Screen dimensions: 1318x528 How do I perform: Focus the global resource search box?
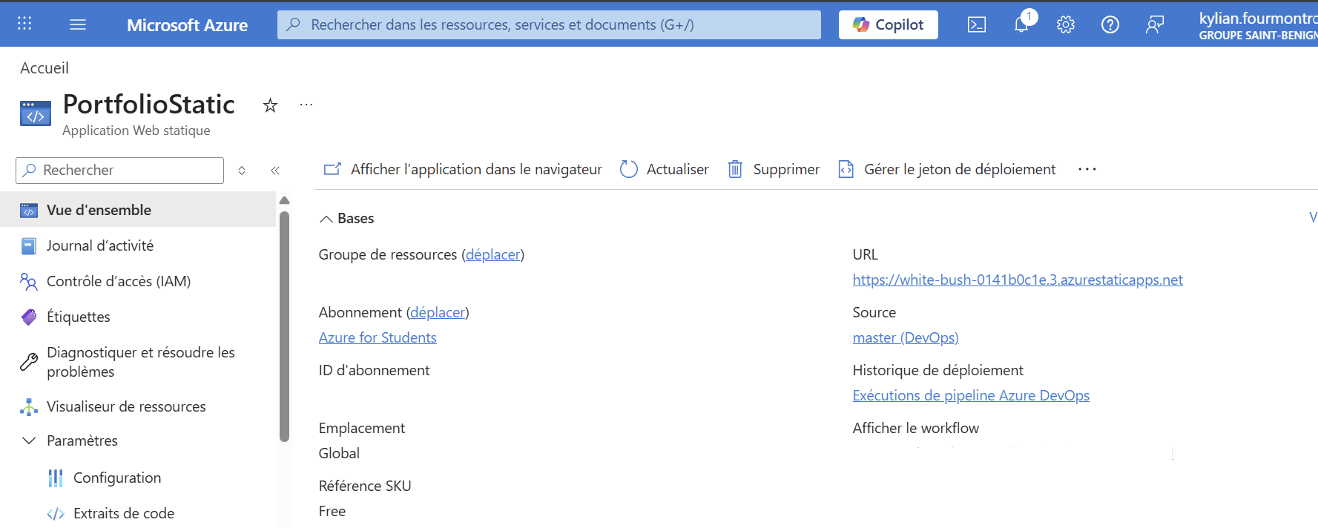pos(549,24)
